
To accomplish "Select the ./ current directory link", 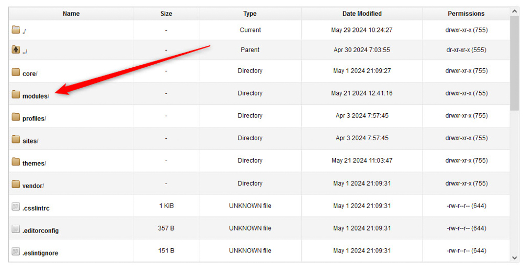I will pos(24,32).
